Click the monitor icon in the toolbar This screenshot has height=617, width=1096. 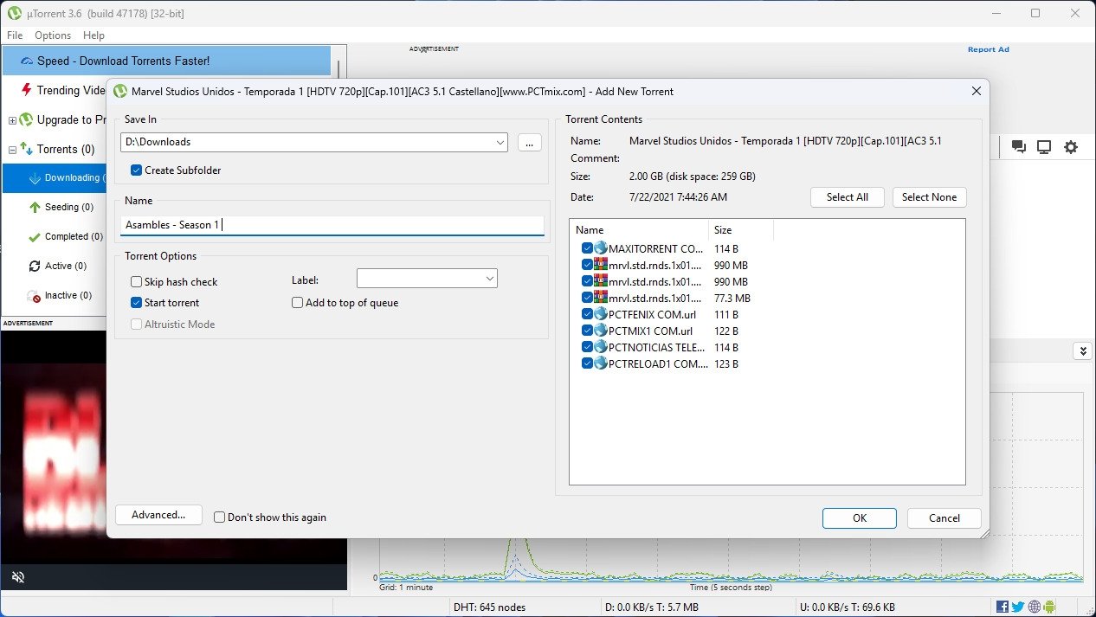(1044, 147)
